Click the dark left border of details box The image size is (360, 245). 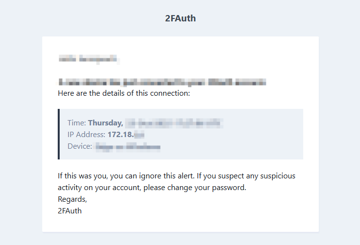(x=59, y=134)
